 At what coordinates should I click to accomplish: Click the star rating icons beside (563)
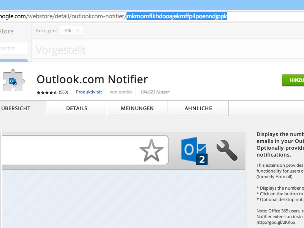coord(47,92)
